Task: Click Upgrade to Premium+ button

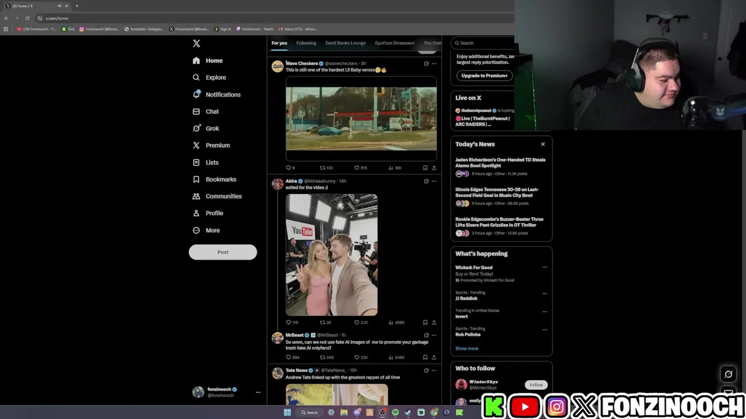Action: (484, 76)
